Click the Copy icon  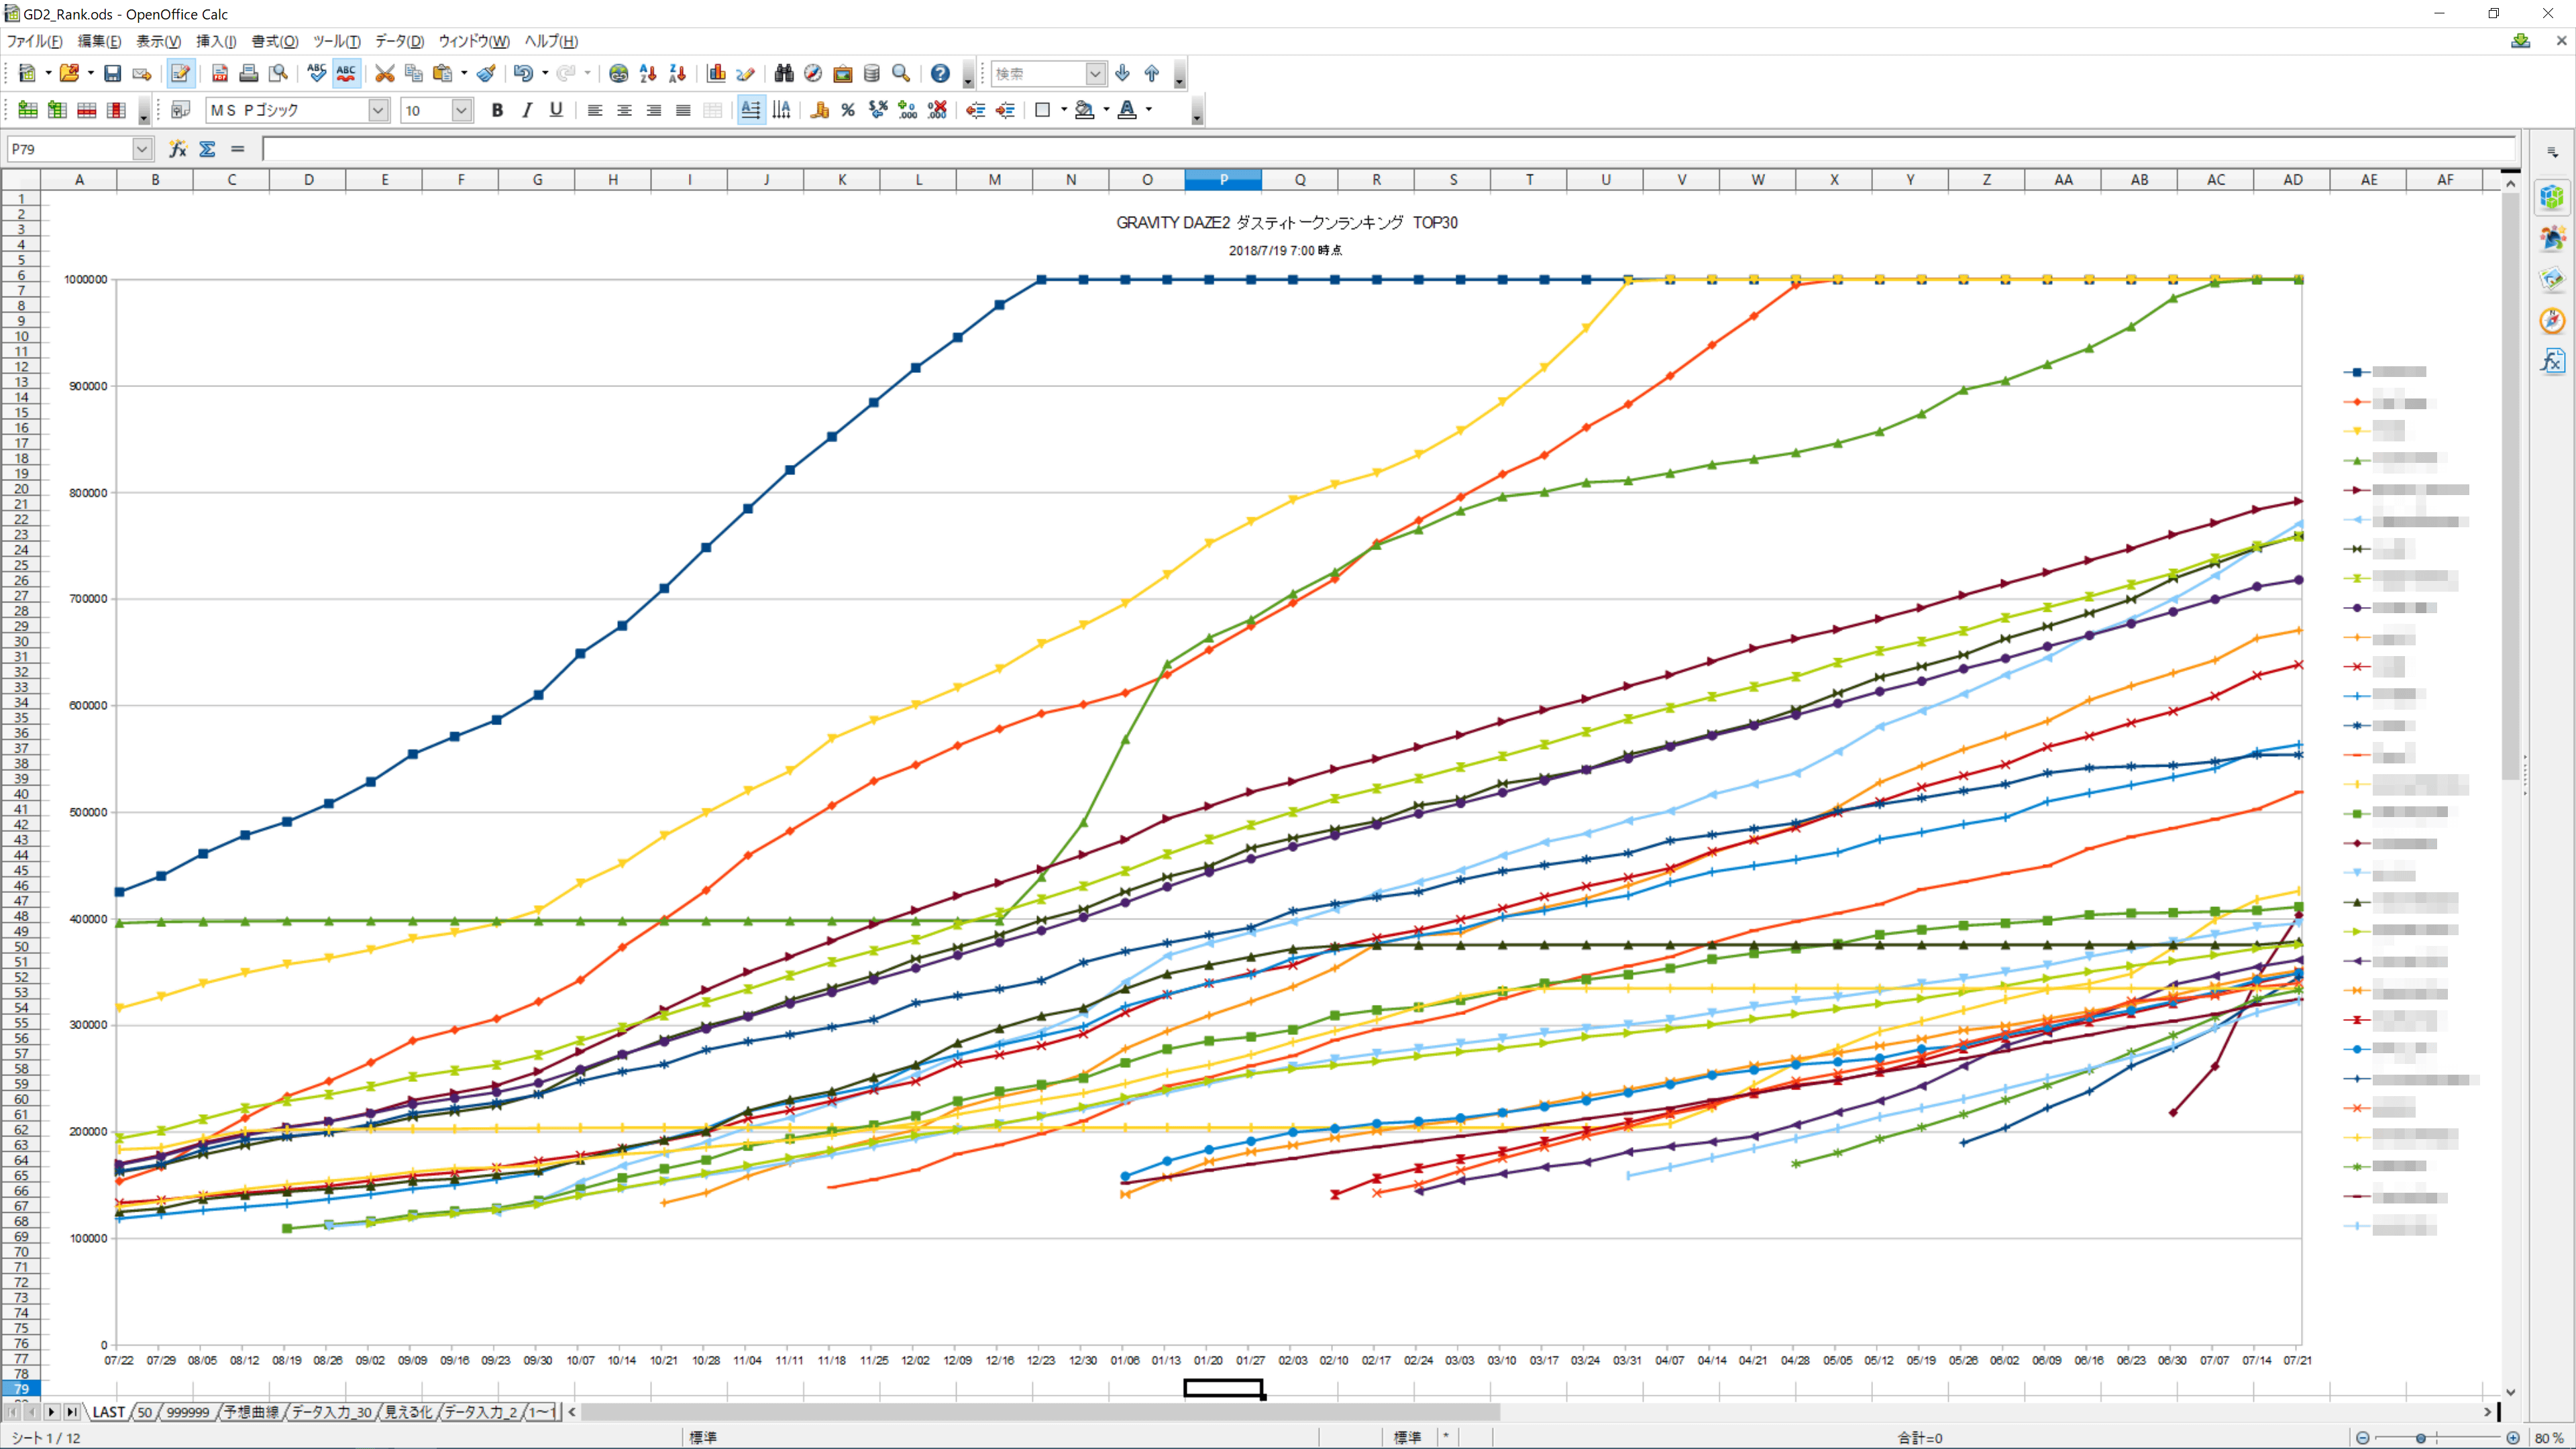(413, 73)
